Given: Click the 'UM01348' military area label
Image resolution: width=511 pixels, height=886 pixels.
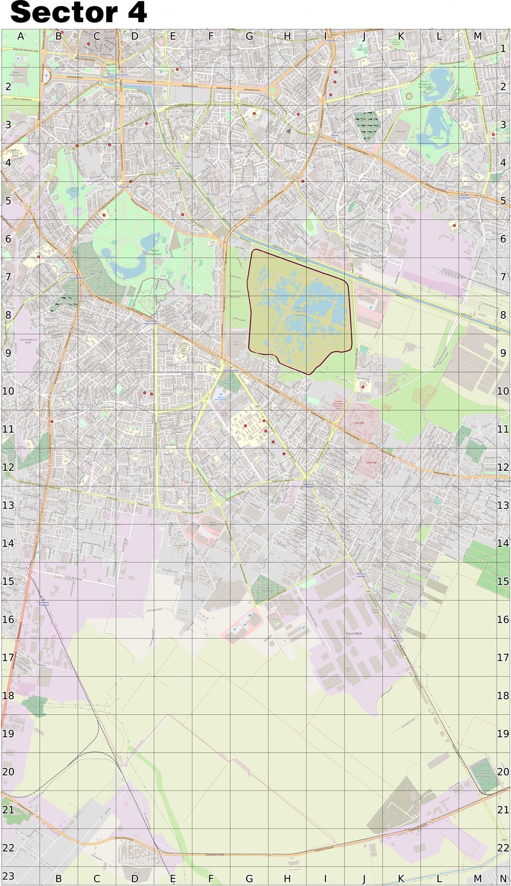Looking at the screenshot, I should pyautogui.click(x=371, y=462).
